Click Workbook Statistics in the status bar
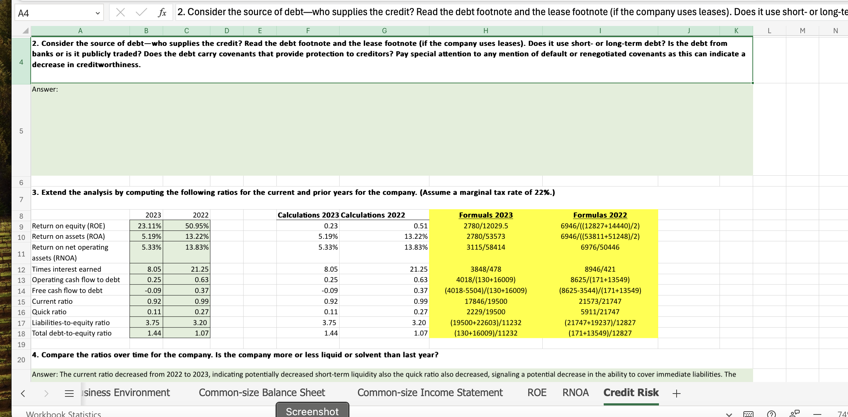Image resolution: width=848 pixels, height=417 pixels. 62,414
